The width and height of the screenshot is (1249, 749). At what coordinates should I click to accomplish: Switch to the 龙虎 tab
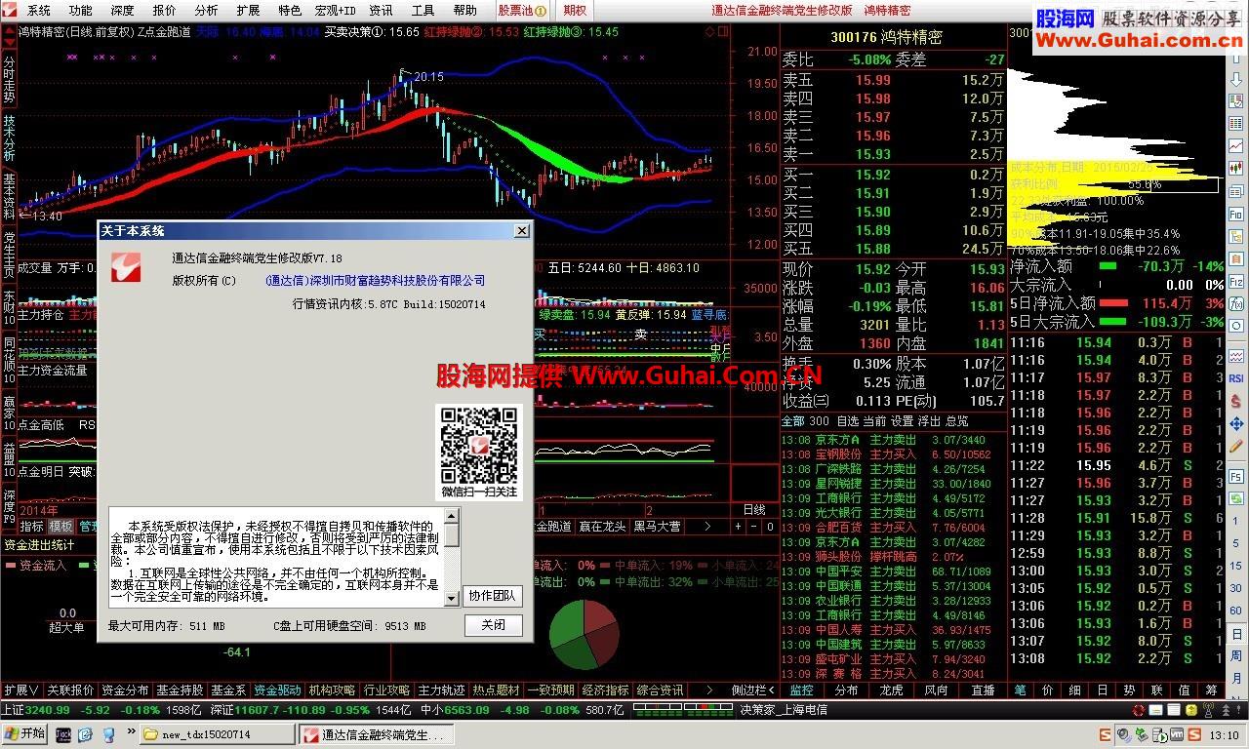[891, 690]
